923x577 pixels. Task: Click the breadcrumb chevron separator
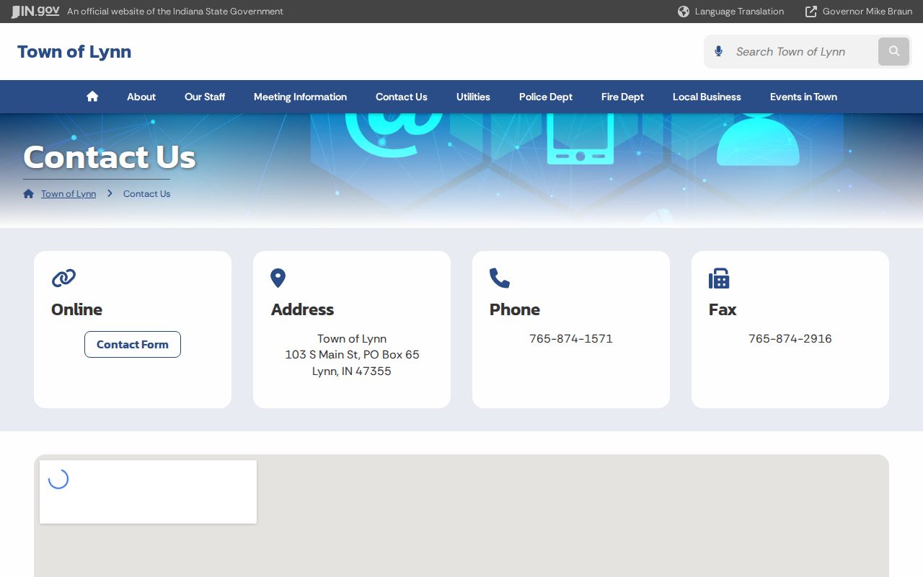[x=110, y=193]
